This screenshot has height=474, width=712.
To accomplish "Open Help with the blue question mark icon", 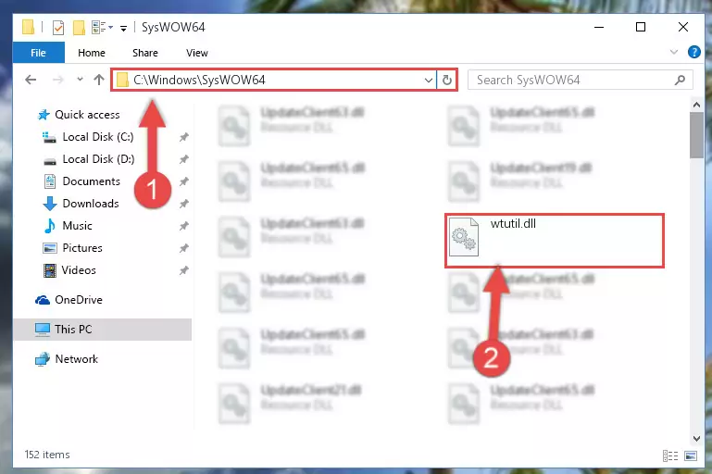I will (x=693, y=52).
